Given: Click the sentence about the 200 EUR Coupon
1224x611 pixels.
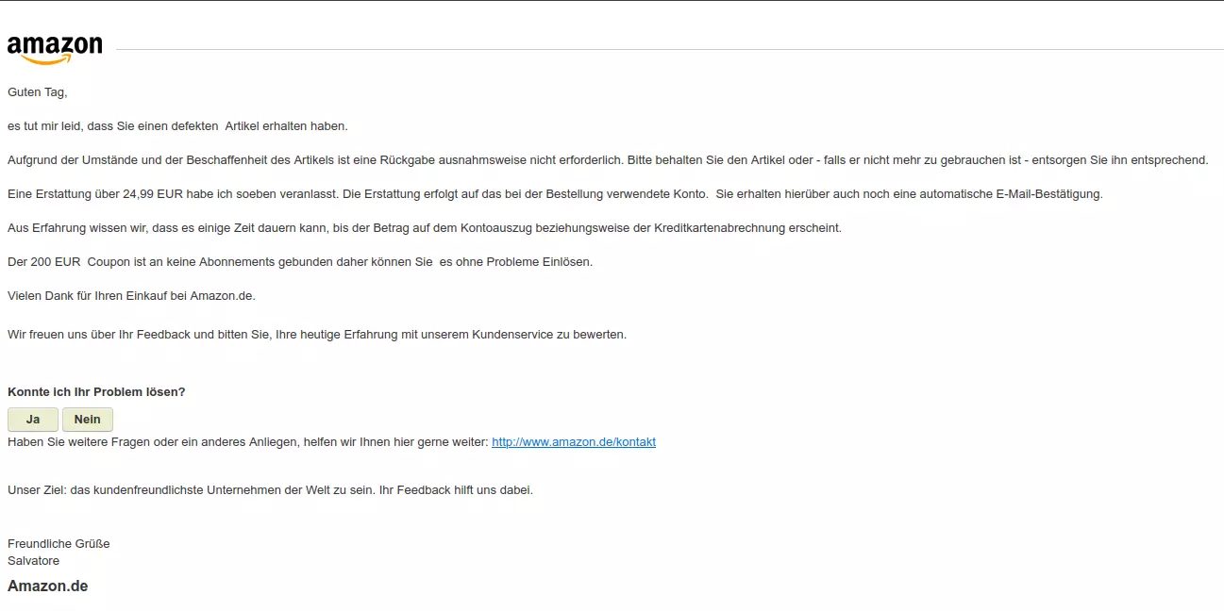Looking at the screenshot, I should [300, 262].
